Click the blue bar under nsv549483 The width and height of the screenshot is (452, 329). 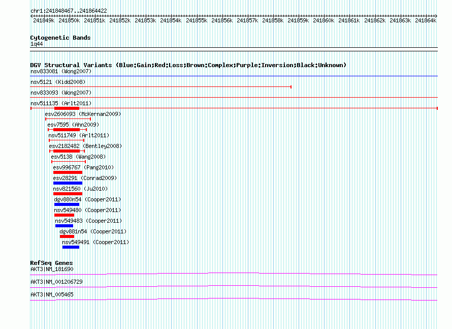64,226
